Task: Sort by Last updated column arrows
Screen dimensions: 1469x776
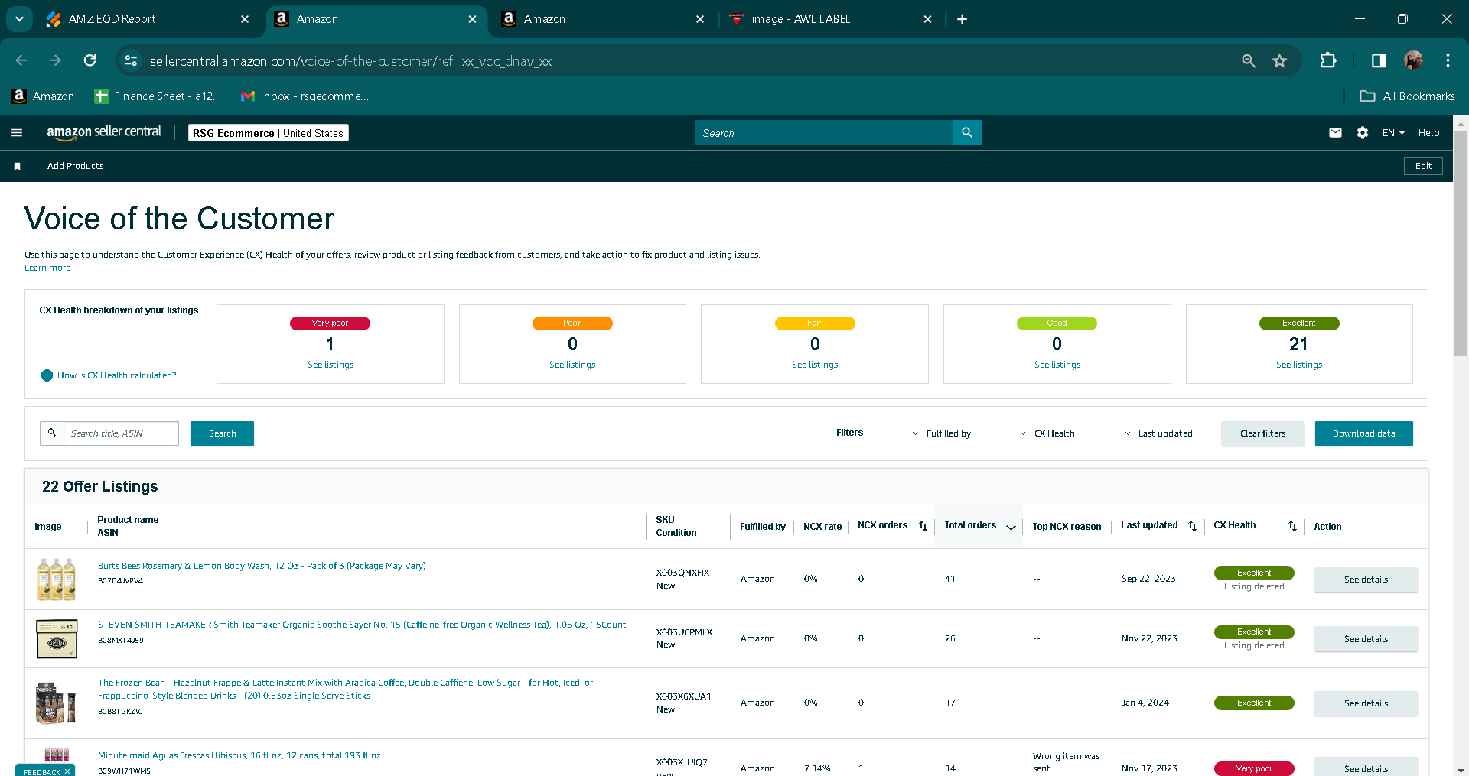Action: click(x=1192, y=526)
